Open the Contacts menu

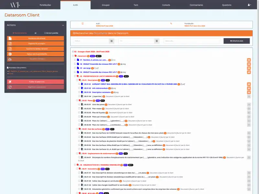pos(166,5)
